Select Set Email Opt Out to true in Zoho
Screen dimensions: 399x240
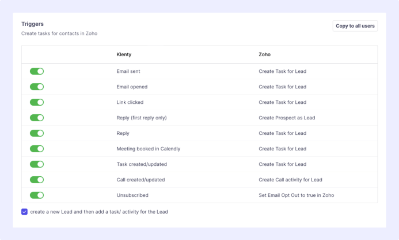296,195
